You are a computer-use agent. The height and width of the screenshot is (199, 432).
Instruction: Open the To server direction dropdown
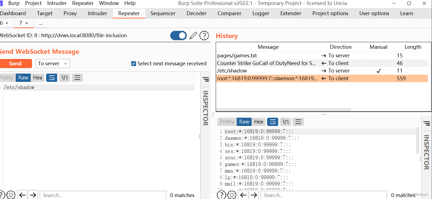[53, 63]
